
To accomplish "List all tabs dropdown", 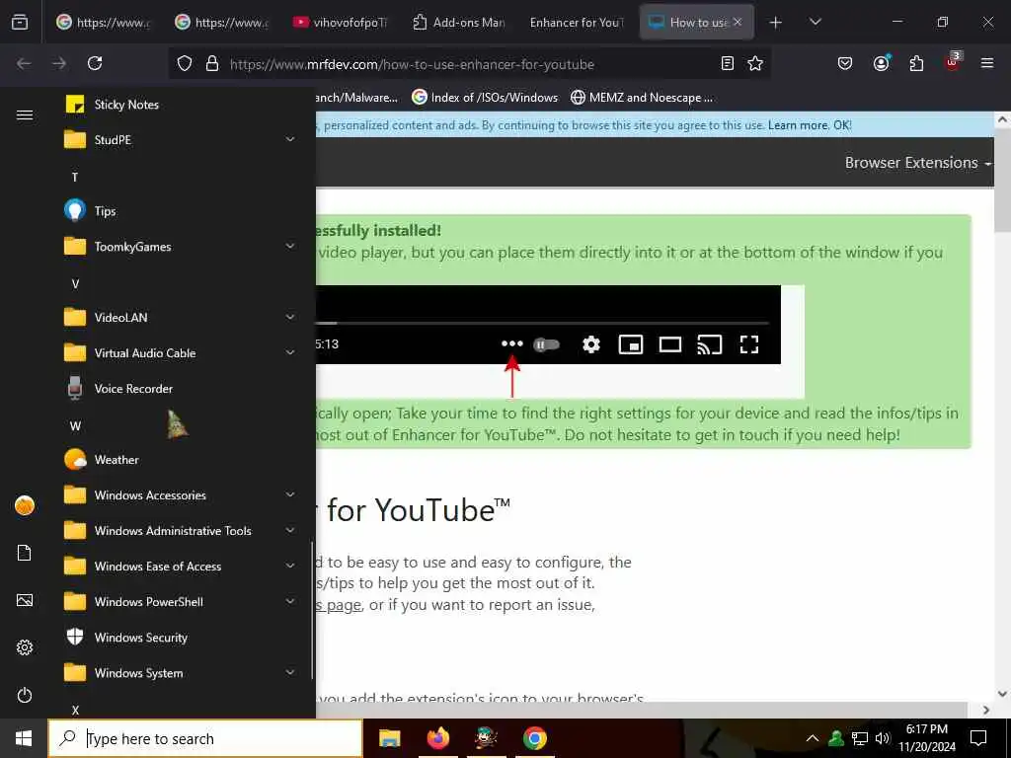I will click(x=815, y=23).
